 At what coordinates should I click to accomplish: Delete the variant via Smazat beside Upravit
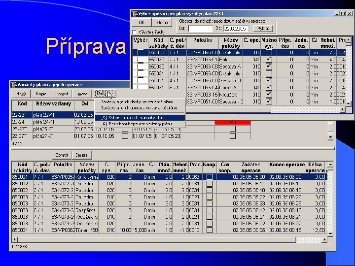click(x=82, y=94)
